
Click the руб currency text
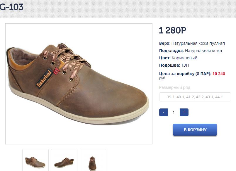(162, 78)
